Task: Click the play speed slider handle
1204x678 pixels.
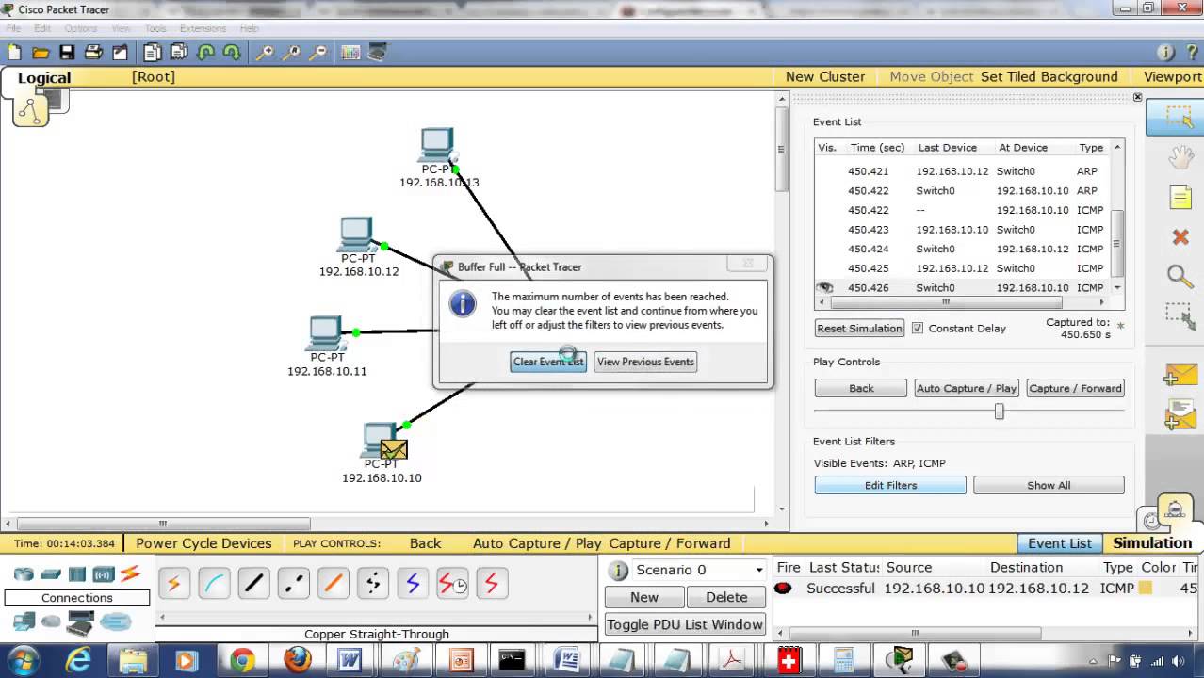Action: tap(999, 412)
